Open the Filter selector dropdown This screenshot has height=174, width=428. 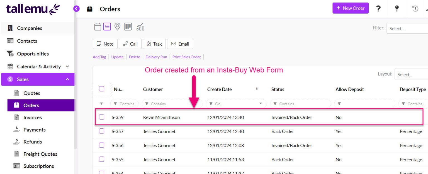tap(407, 28)
